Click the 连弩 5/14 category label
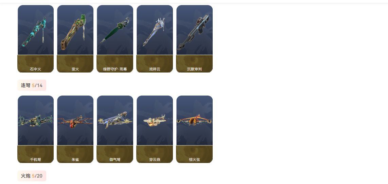The height and width of the screenshot is (184, 388). [32, 85]
